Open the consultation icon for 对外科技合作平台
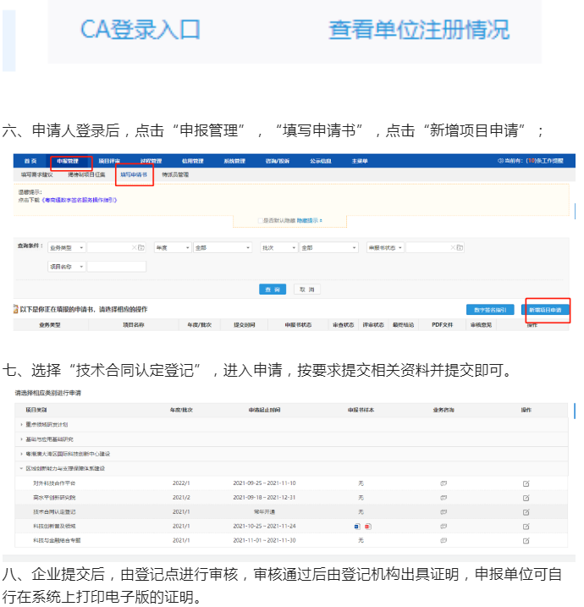Image resolution: width=584 pixels, height=607 pixels. point(443,483)
